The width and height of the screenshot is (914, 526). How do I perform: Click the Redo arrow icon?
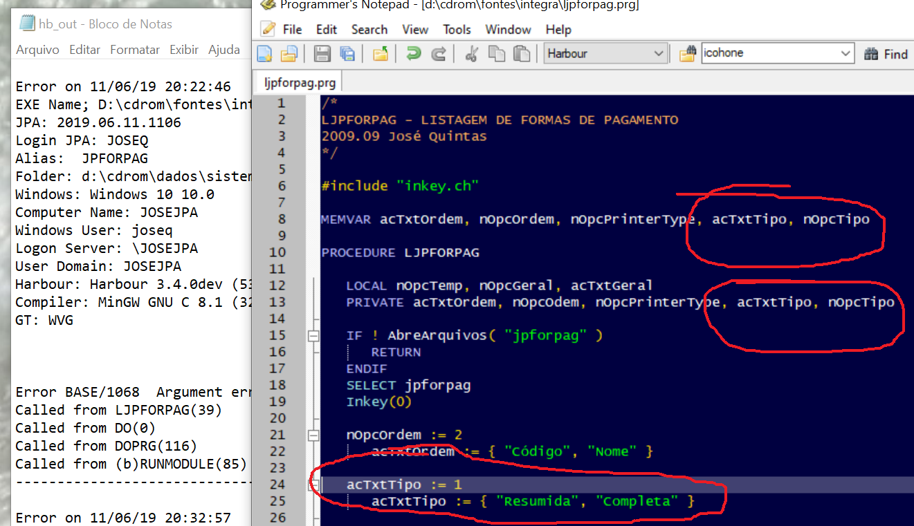pyautogui.click(x=439, y=54)
